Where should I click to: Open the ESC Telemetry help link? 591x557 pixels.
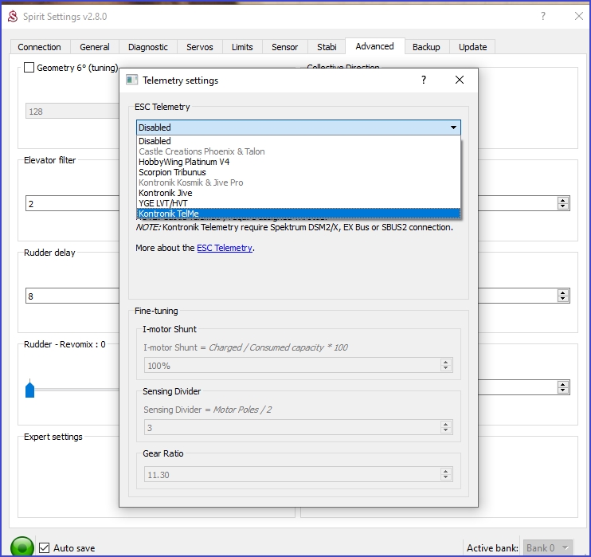(x=225, y=248)
